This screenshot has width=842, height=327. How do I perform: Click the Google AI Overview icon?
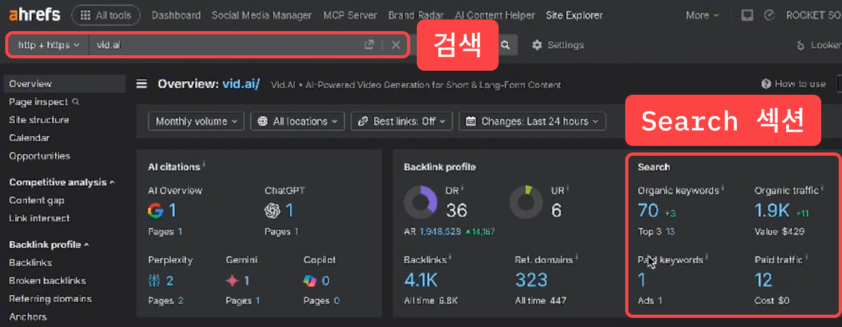click(x=155, y=210)
